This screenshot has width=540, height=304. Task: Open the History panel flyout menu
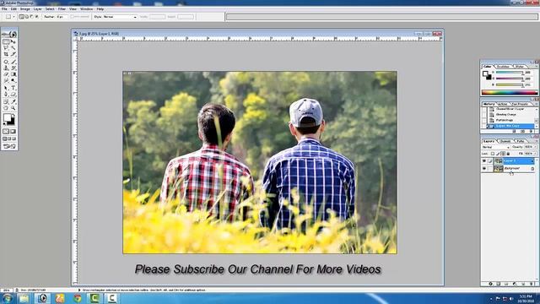[x=536, y=104]
